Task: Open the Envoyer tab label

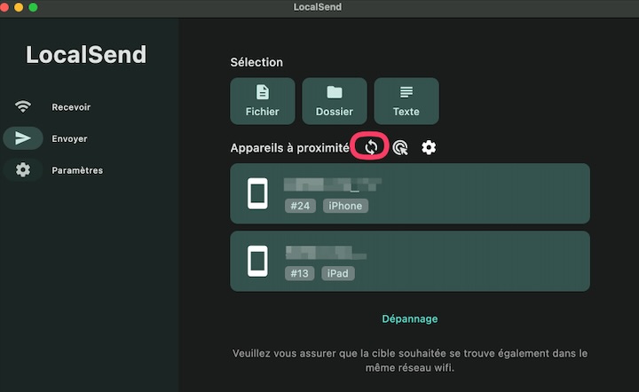Action: (69, 139)
